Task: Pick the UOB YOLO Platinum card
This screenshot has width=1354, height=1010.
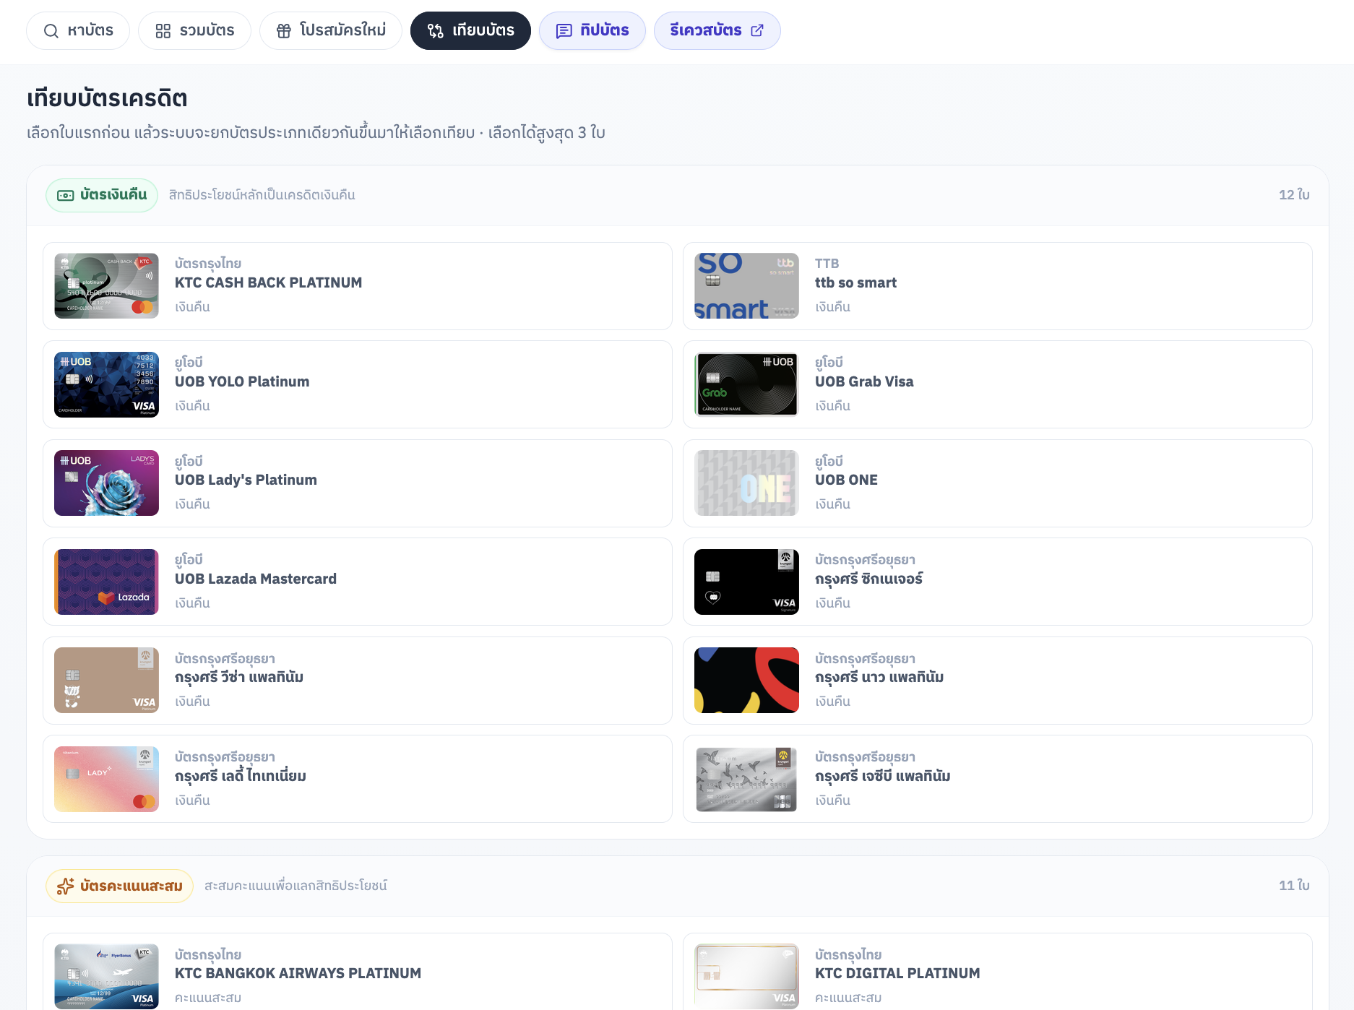Action: coord(358,384)
